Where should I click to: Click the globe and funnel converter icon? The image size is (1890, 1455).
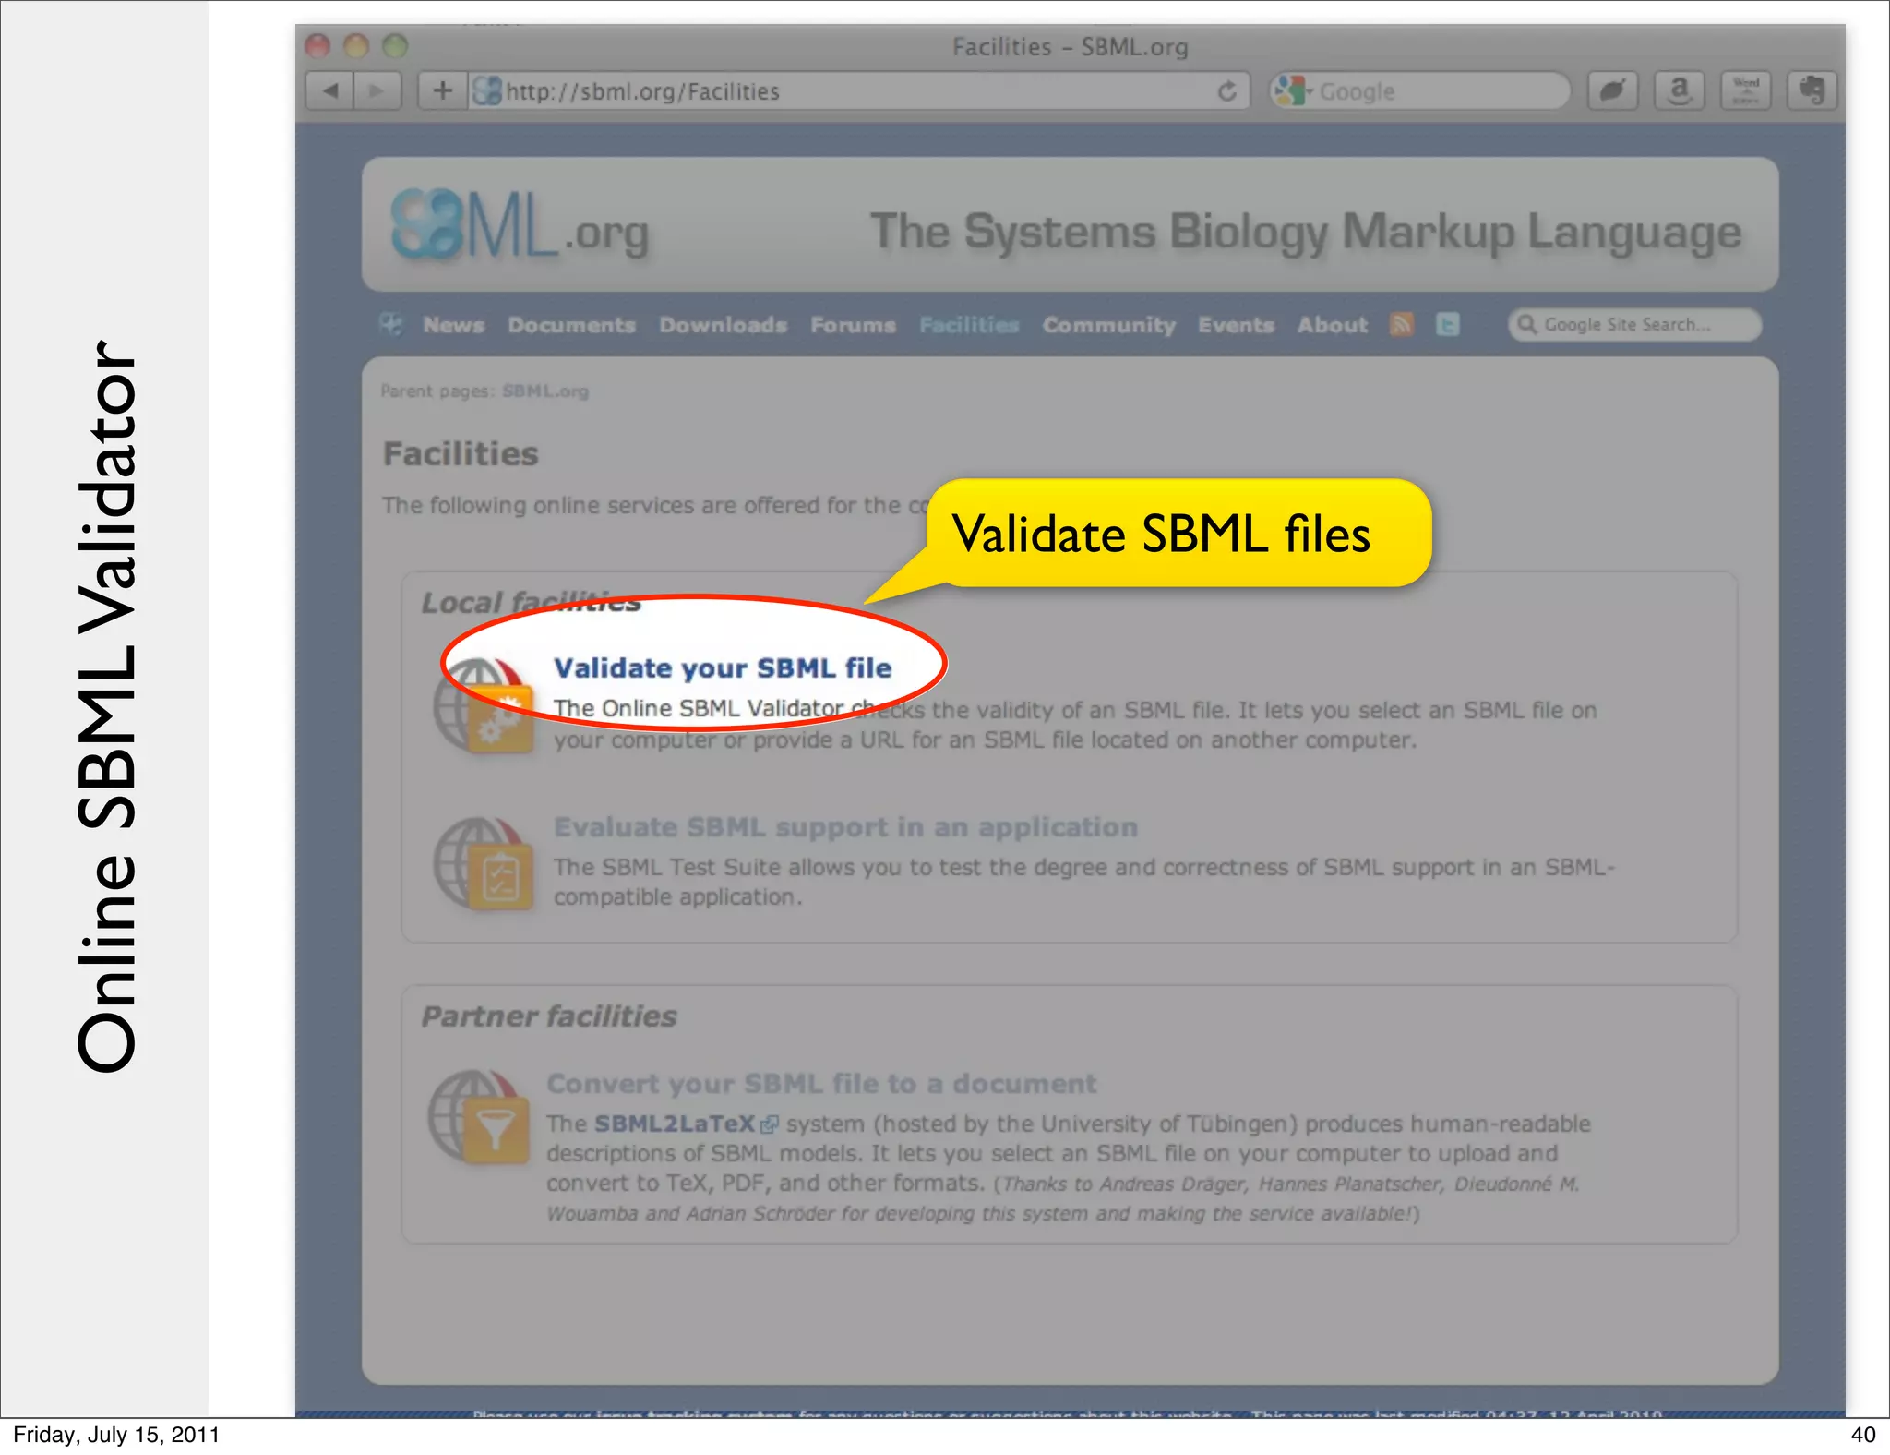(x=479, y=1117)
